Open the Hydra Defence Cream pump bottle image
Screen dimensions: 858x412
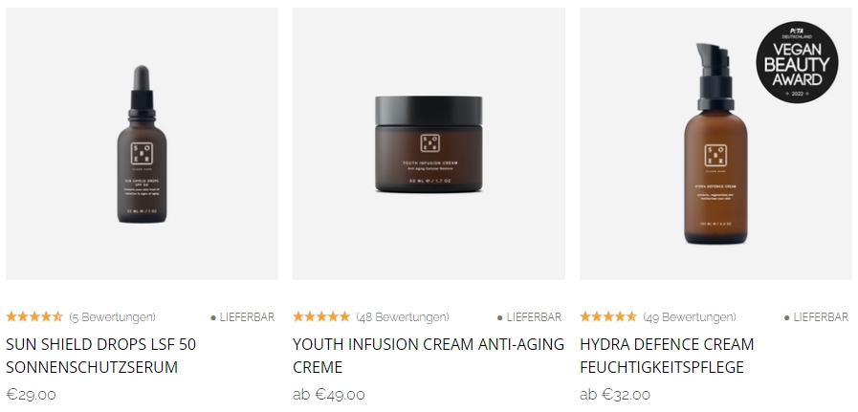pos(715,143)
